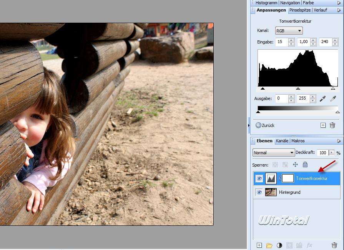The image size is (344, 250).
Task: Click the Ausgabe value 255 field
Action: click(303, 98)
